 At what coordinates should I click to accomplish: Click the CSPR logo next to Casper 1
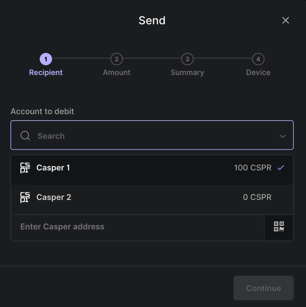pyautogui.click(x=25, y=168)
